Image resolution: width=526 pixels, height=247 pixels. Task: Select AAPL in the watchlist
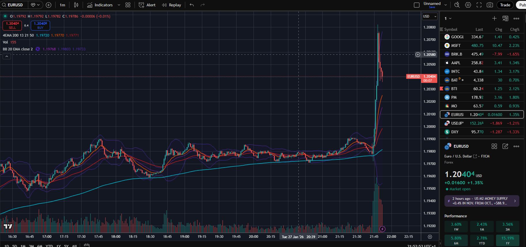pos(482,63)
